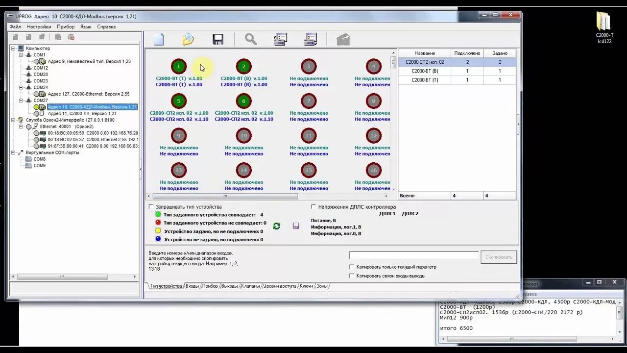Image resolution: width=627 pixels, height=353 pixels.
Task: Select unconnected device circle number 13
Action: pos(179,170)
